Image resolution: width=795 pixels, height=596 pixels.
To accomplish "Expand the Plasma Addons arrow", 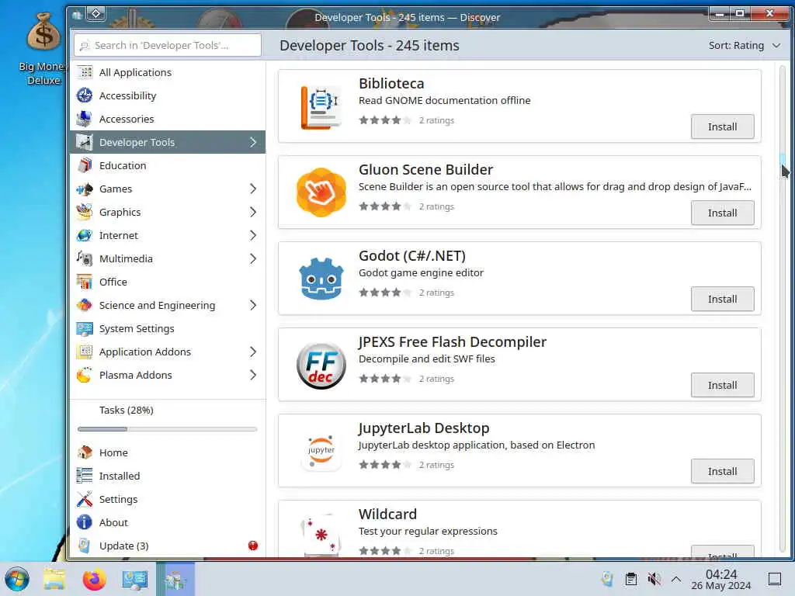I will pyautogui.click(x=253, y=376).
